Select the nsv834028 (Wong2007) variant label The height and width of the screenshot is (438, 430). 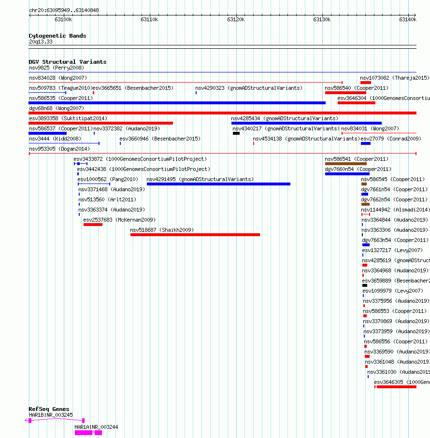[58, 78]
